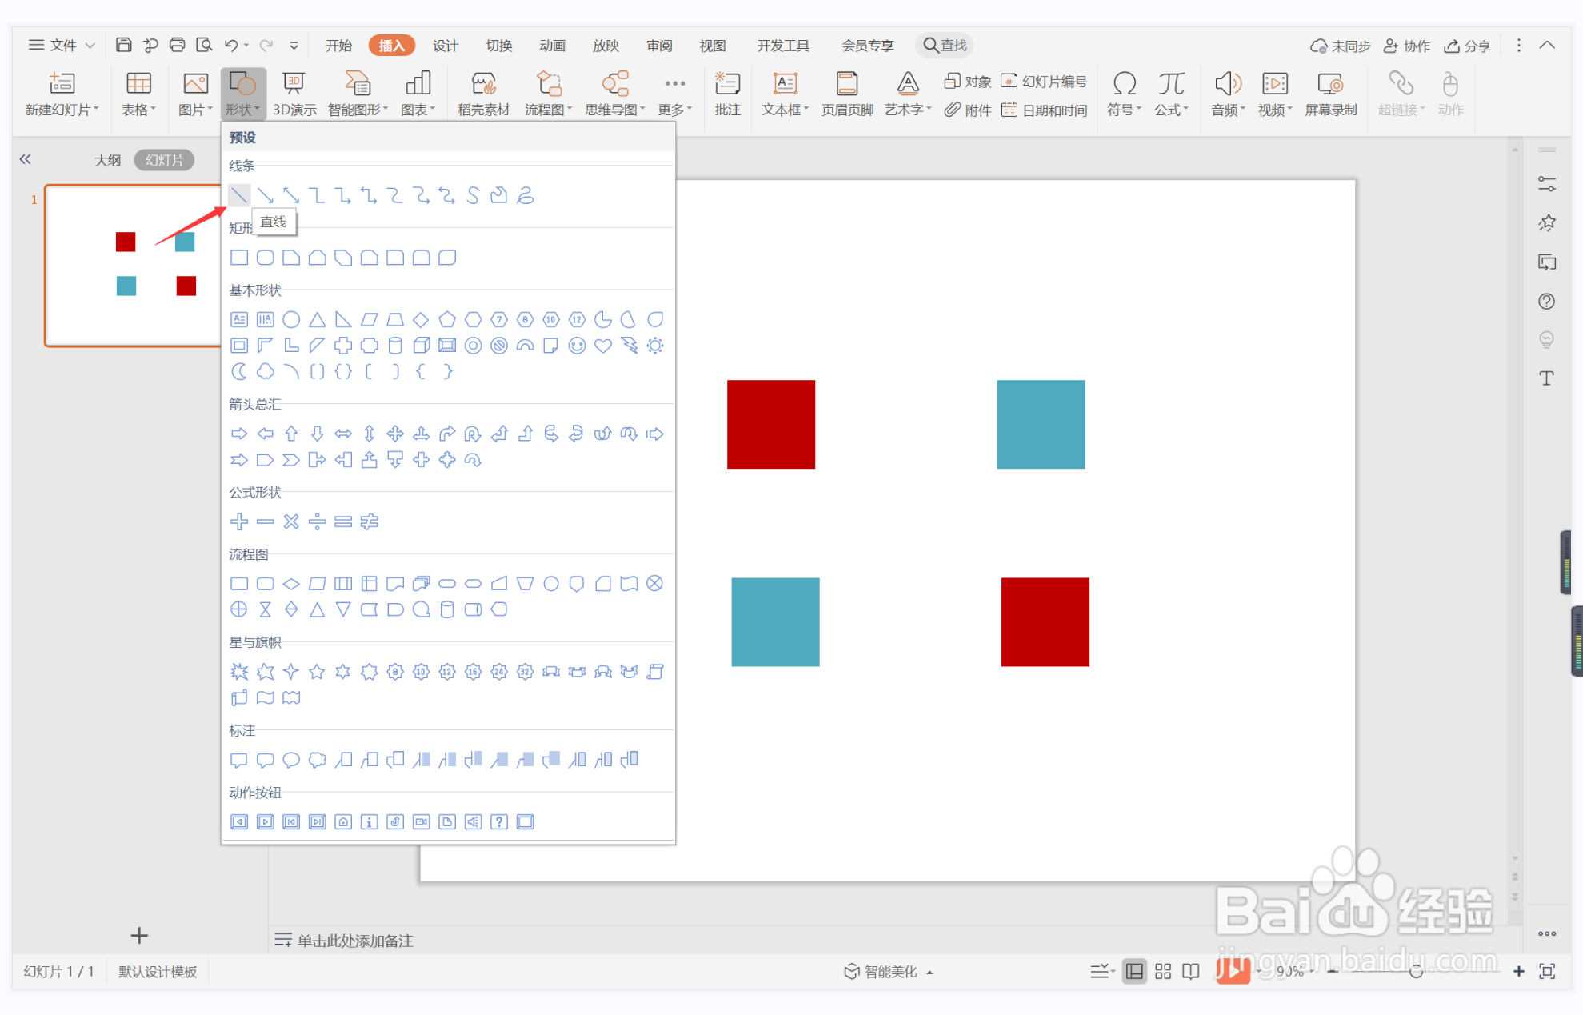Switch to reading view

pyautogui.click(x=1191, y=971)
